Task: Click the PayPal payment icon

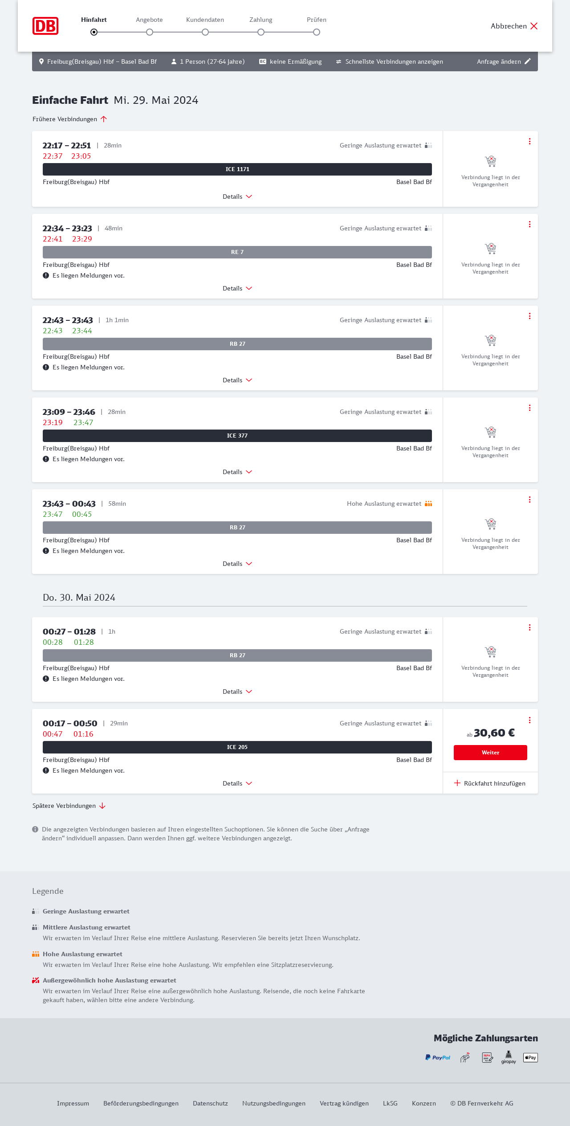Action: click(x=438, y=1057)
